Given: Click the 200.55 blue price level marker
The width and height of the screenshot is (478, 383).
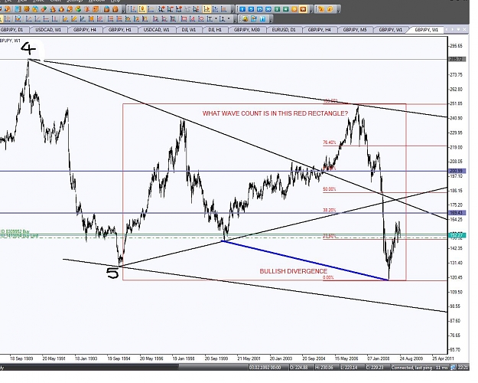Looking at the screenshot, I should pyautogui.click(x=457, y=171).
